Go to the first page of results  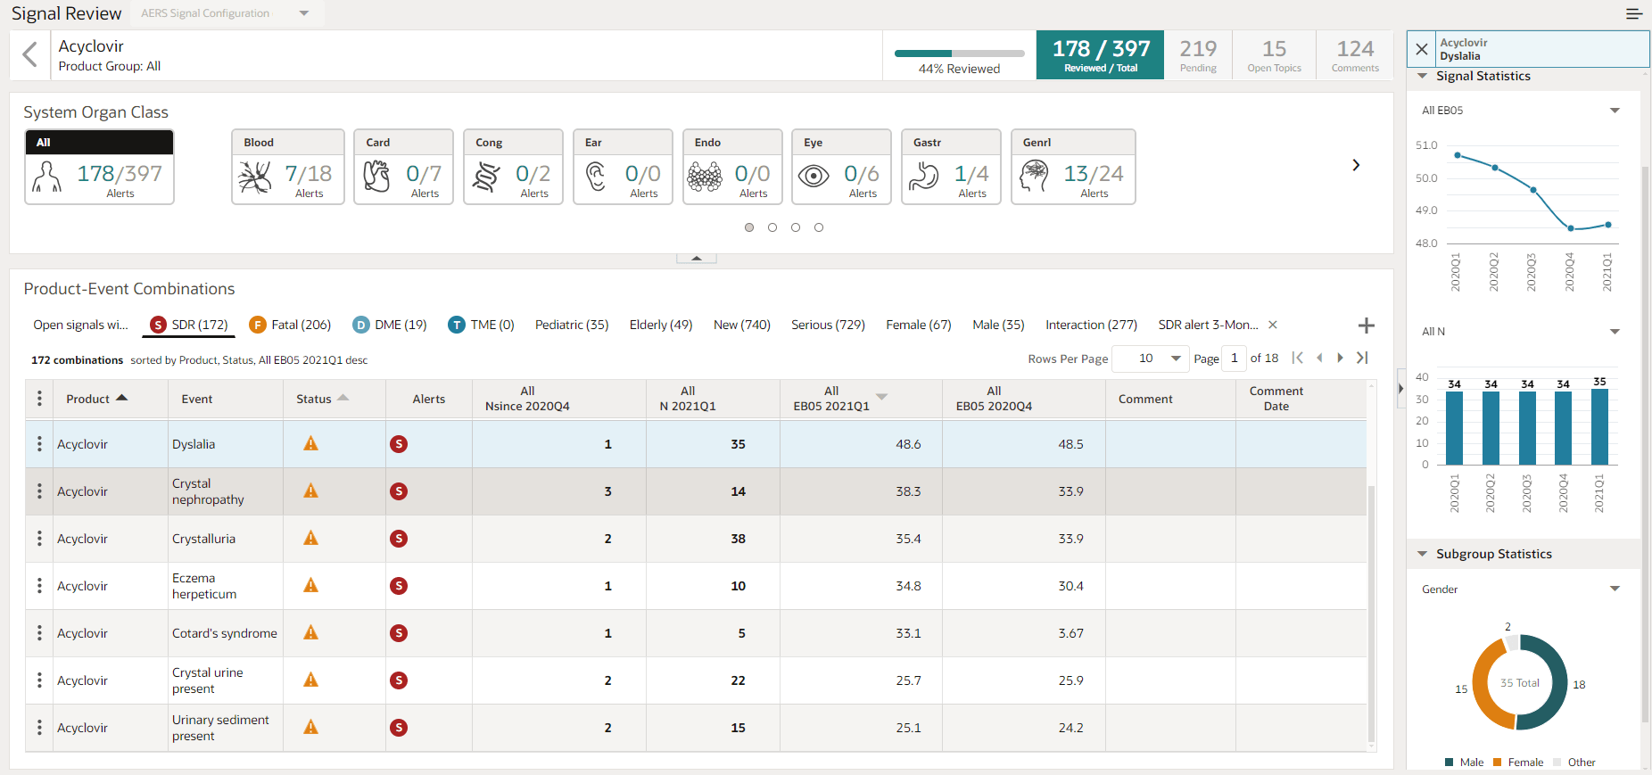point(1298,358)
